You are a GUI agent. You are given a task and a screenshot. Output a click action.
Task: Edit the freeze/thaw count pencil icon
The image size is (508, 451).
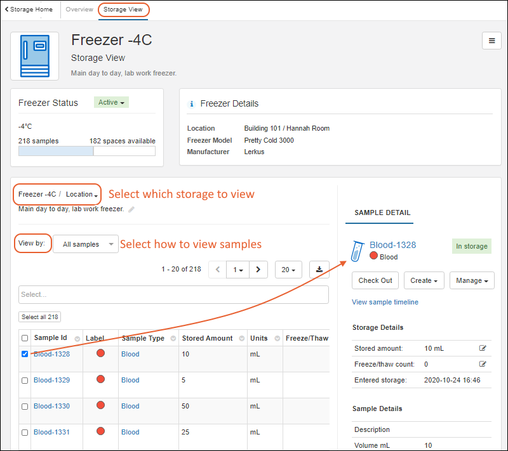[x=483, y=364]
